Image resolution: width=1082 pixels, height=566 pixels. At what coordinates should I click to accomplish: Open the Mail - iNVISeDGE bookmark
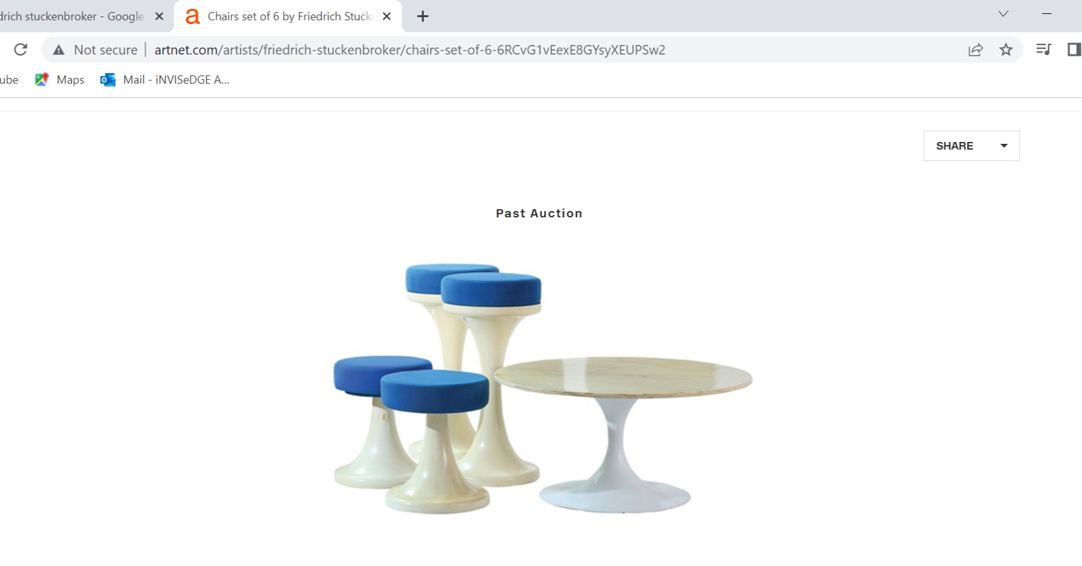[x=165, y=80]
